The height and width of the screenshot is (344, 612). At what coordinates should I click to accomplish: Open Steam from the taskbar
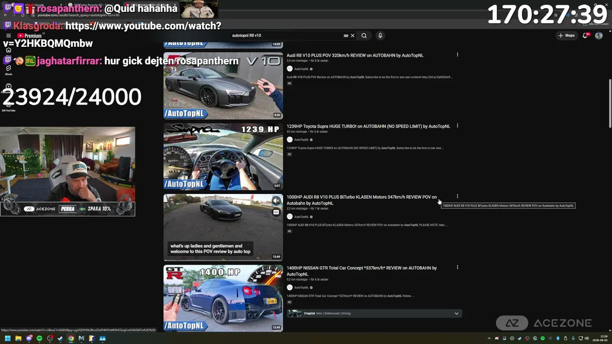[x=60, y=339]
